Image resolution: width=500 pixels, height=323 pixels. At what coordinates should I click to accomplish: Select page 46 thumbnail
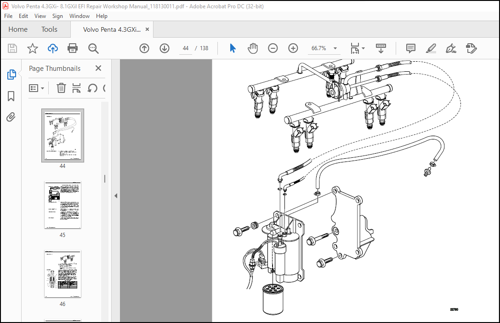tap(62, 274)
